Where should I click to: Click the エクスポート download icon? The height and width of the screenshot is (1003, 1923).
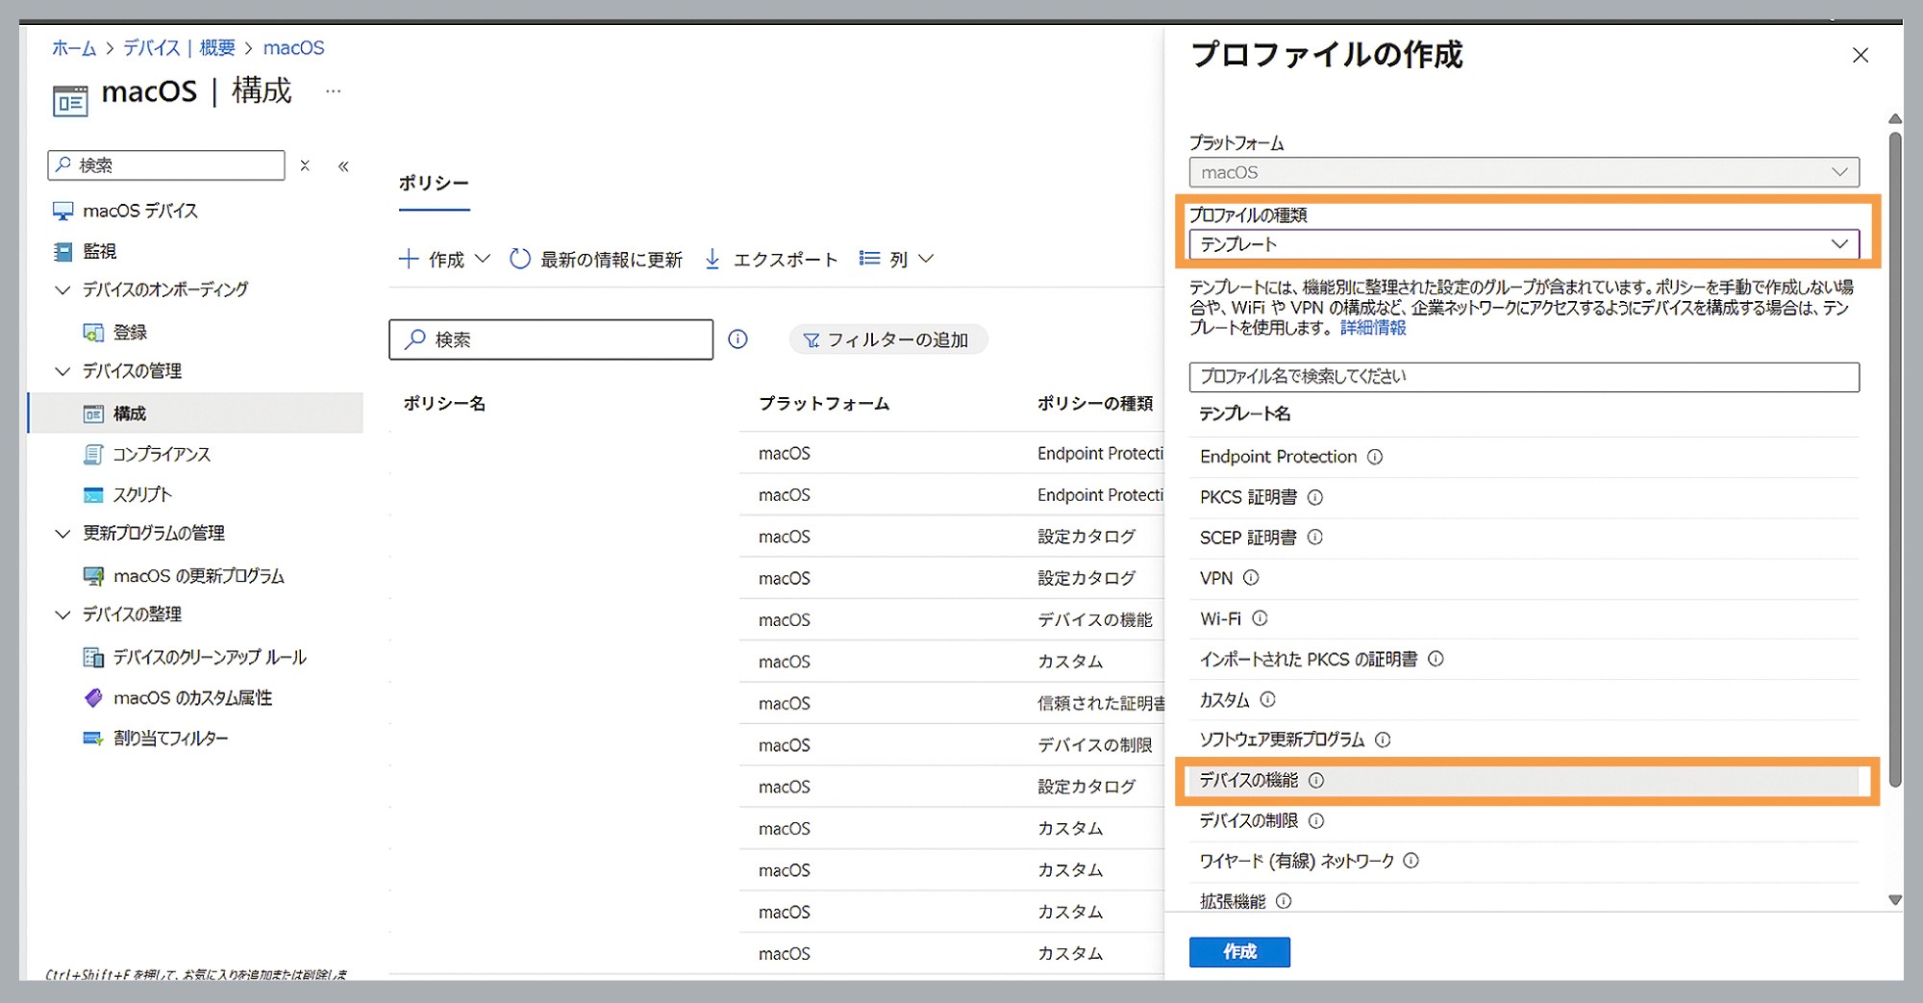[x=712, y=259]
